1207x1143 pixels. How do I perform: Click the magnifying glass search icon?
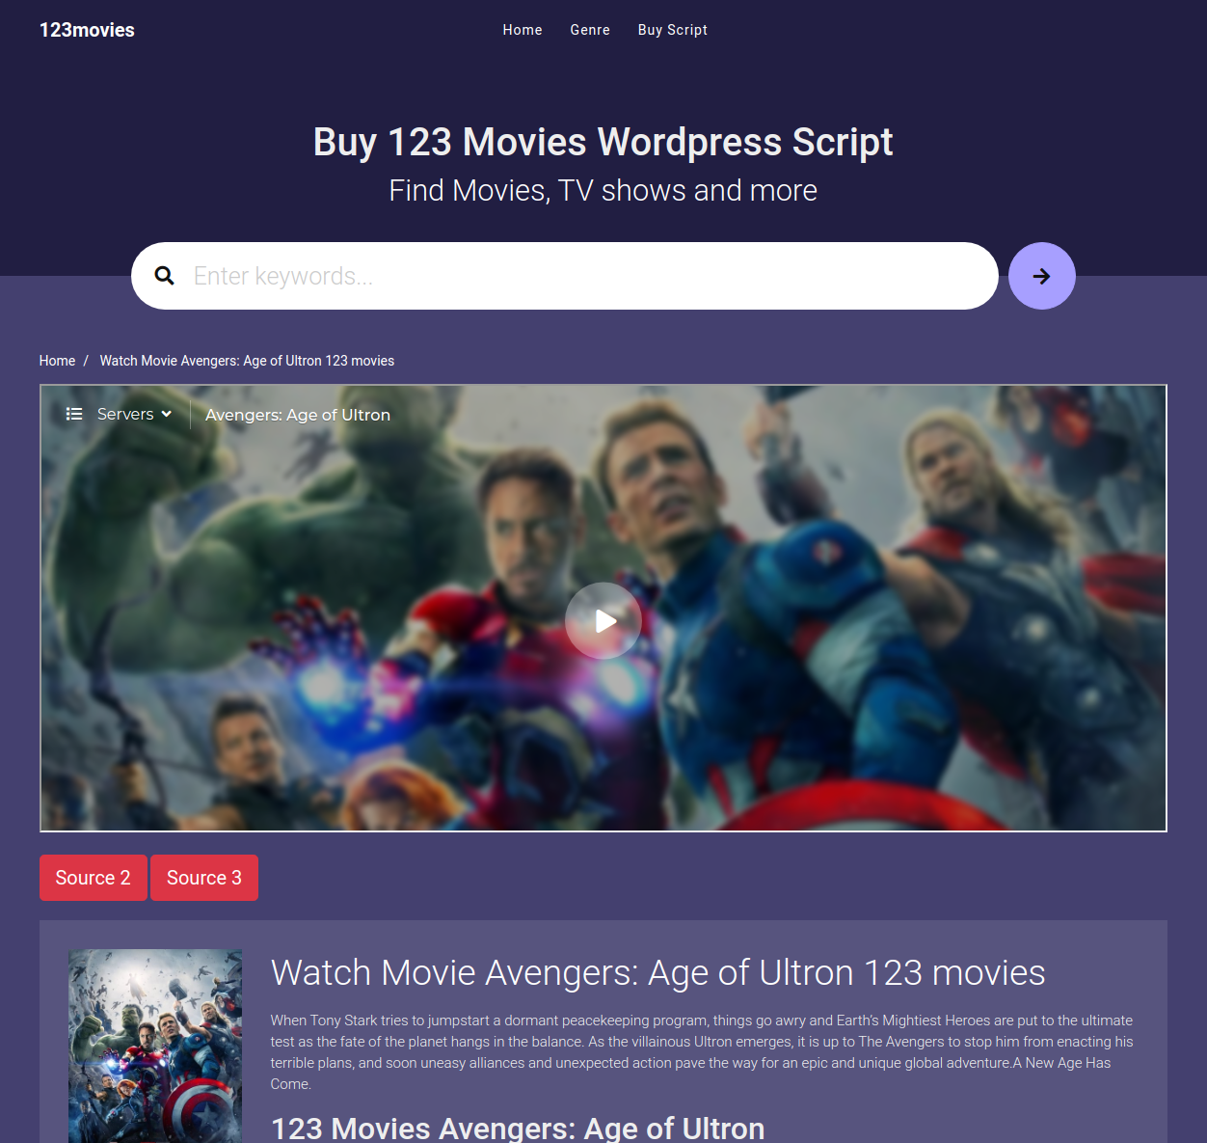[165, 276]
